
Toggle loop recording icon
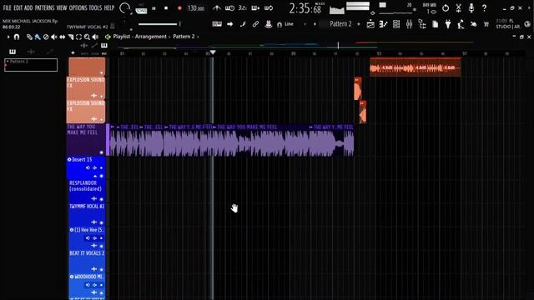coord(269,7)
